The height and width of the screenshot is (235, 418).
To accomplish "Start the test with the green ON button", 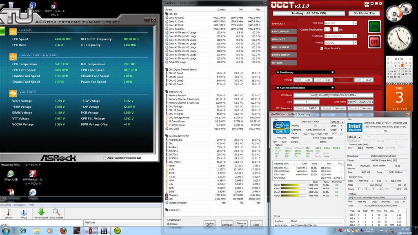I will click(374, 27).
